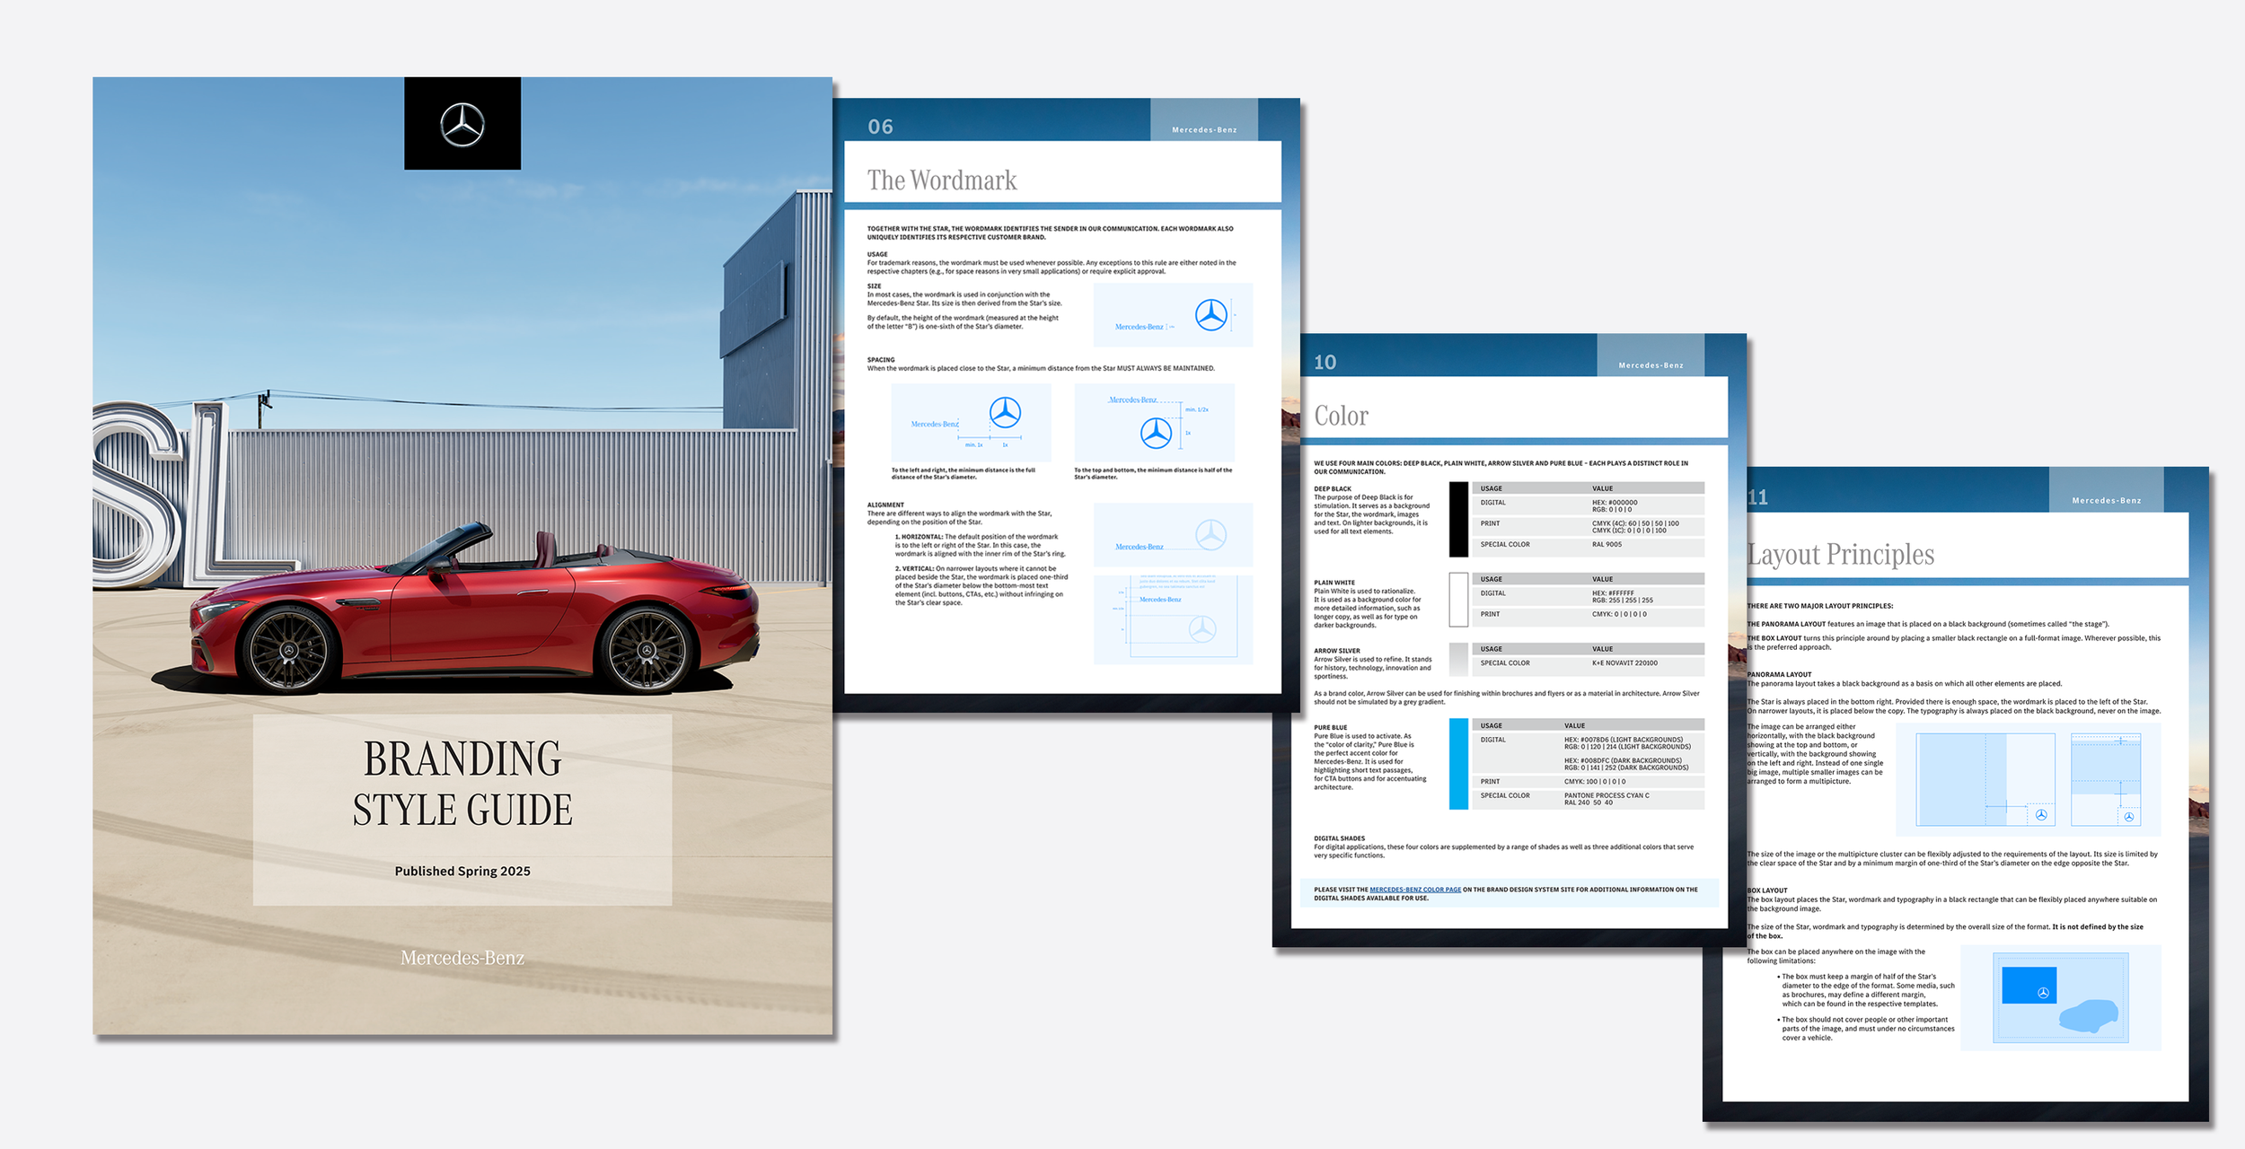Select the Mercedes-Benz tab on page 10

coord(1651,355)
